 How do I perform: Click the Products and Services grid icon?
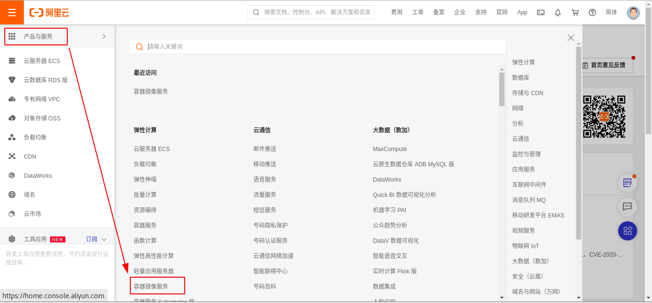tap(12, 36)
